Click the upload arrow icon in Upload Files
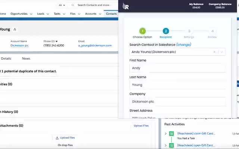Image resolution: width=239 pixels, height=149 pixels. coord(57,138)
